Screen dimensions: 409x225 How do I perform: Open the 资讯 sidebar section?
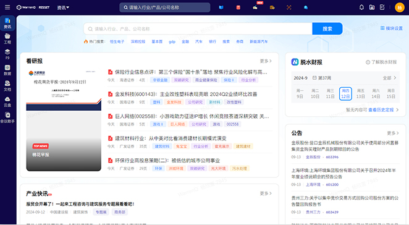(7, 23)
